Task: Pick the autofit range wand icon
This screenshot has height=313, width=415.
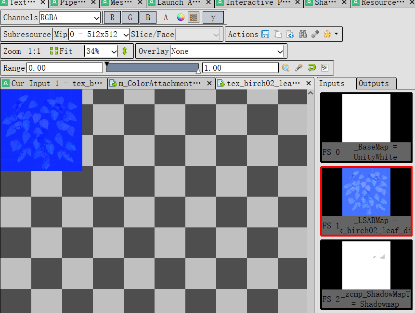Action: (x=298, y=68)
